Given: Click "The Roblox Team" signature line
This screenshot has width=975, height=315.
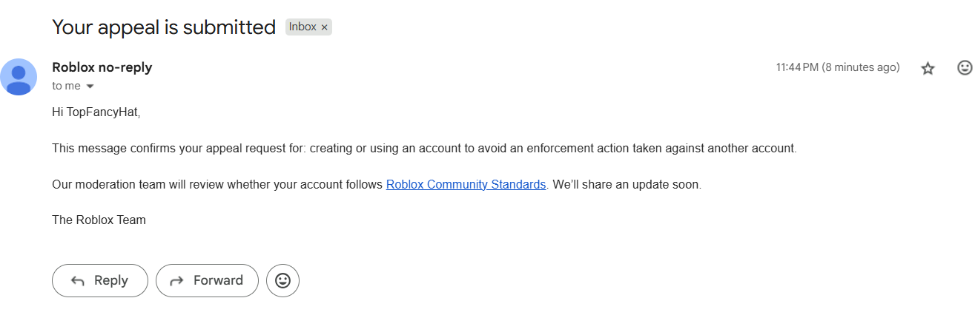Looking at the screenshot, I should tap(99, 220).
